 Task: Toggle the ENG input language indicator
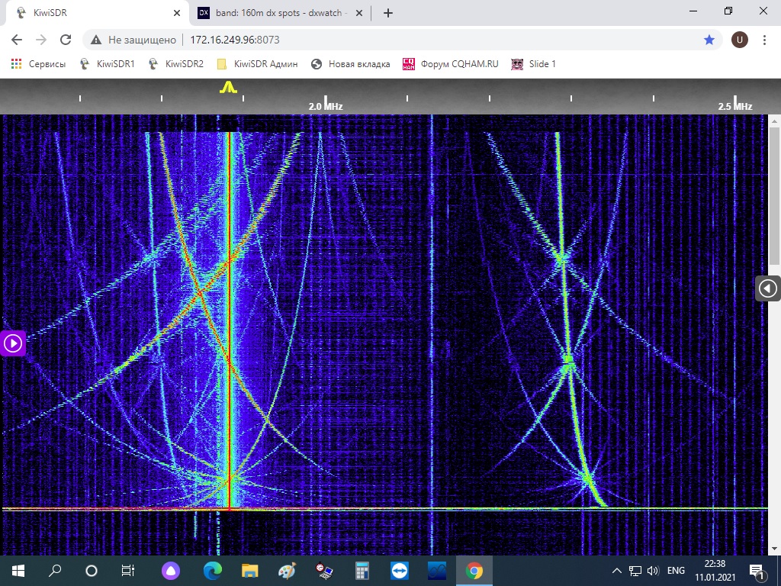676,571
